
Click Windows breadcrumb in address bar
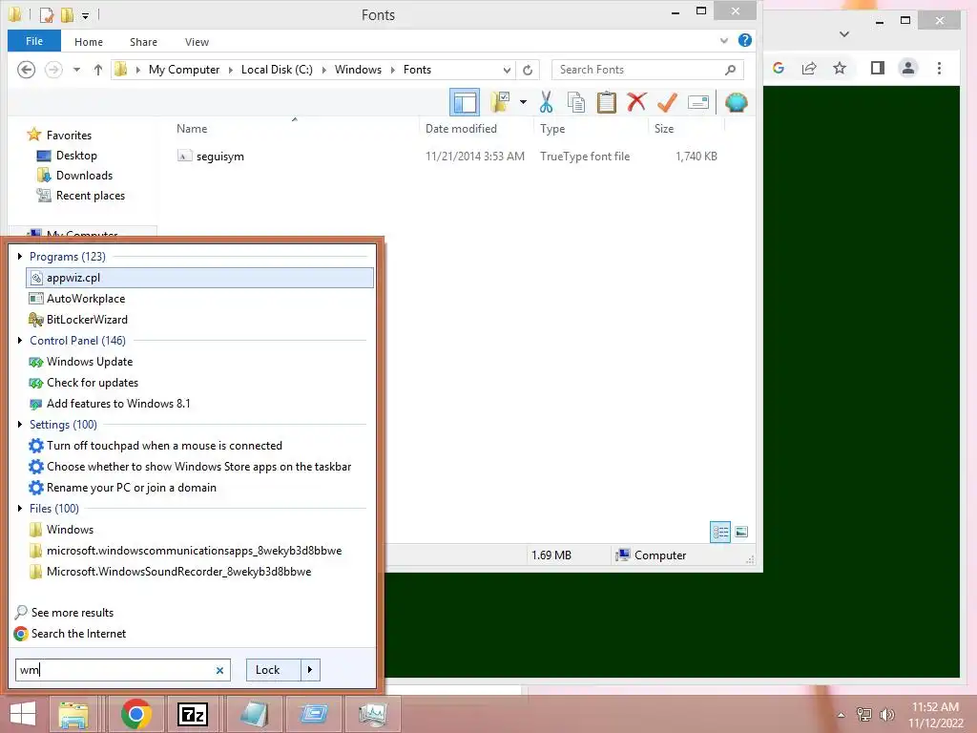pyautogui.click(x=358, y=70)
